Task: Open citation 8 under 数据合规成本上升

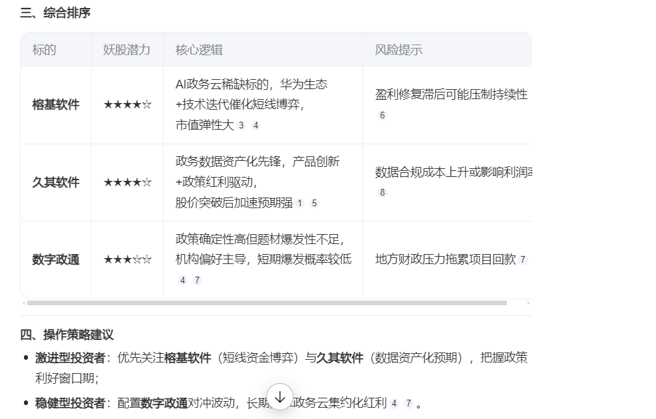Action: click(382, 192)
